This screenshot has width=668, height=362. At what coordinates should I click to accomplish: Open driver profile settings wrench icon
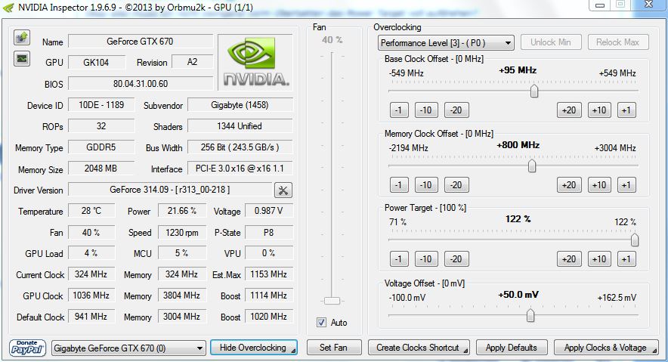[283, 190]
